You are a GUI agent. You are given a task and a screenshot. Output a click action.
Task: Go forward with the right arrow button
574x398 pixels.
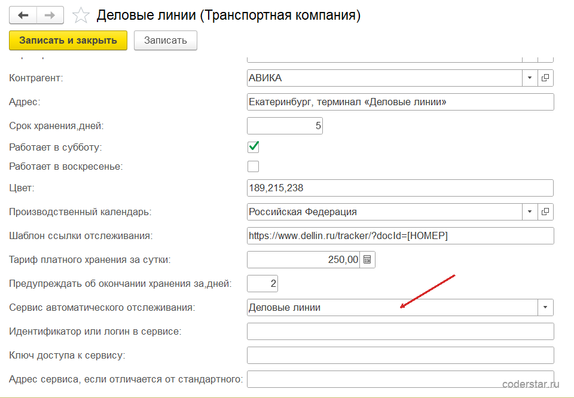(x=50, y=16)
